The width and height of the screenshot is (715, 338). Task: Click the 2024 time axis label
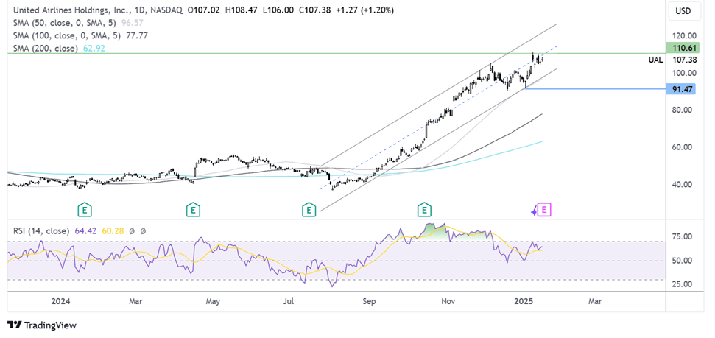click(x=60, y=301)
